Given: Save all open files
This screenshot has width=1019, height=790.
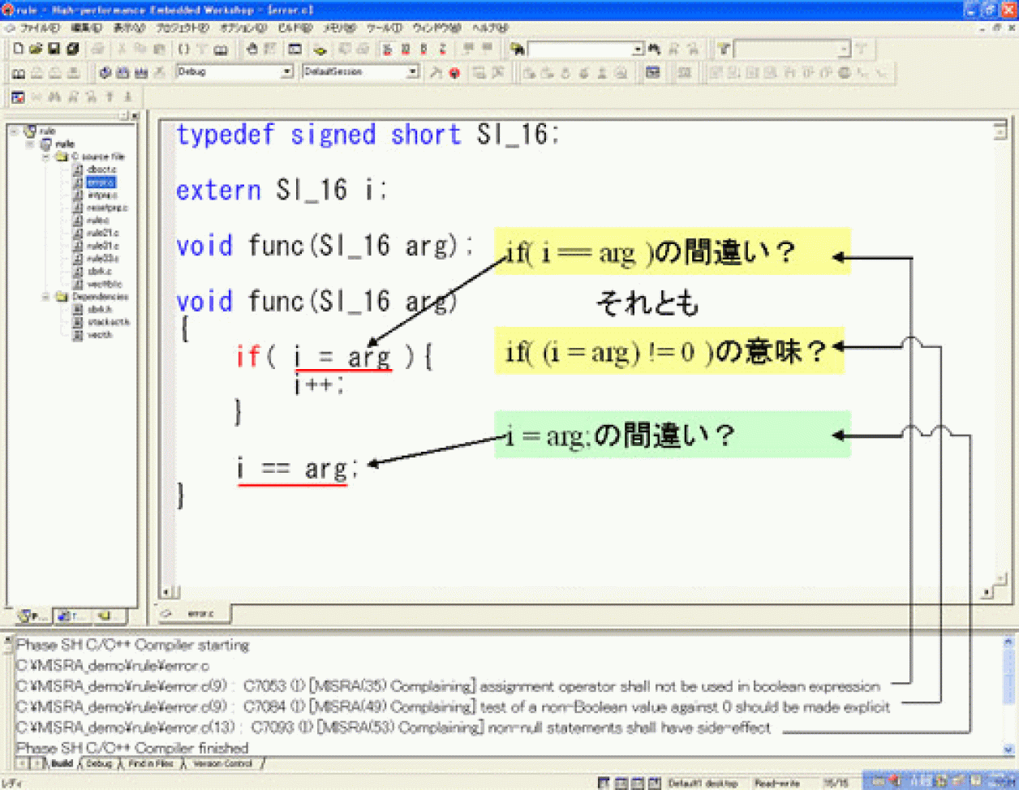Looking at the screenshot, I should click(x=71, y=49).
